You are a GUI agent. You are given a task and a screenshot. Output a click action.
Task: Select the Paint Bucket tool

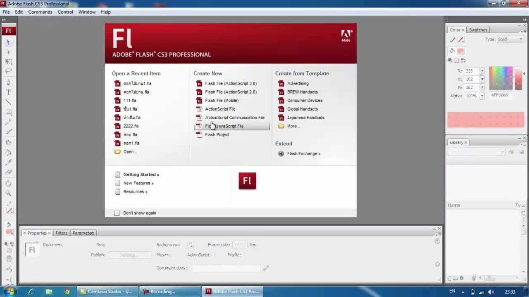(8, 153)
